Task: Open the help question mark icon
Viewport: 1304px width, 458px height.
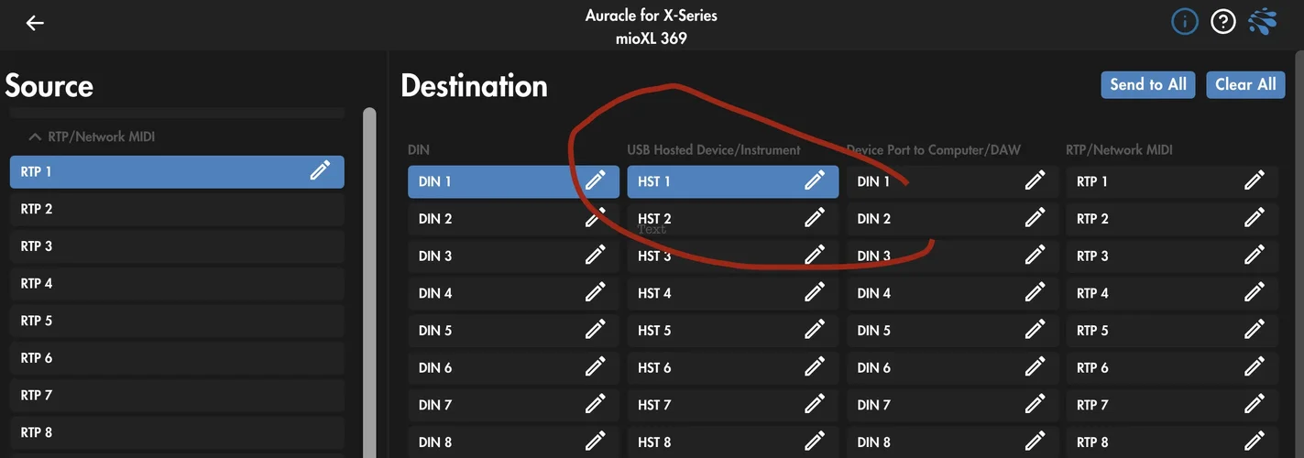Action: pos(1223,22)
